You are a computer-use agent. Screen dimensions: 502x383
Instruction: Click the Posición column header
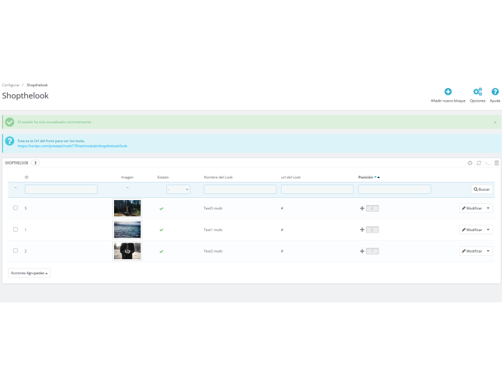pyautogui.click(x=366, y=177)
